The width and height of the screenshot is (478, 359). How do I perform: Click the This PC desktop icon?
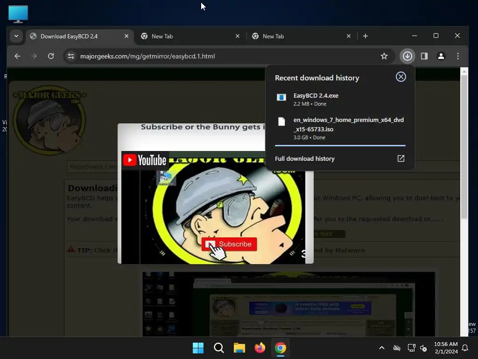tap(18, 14)
